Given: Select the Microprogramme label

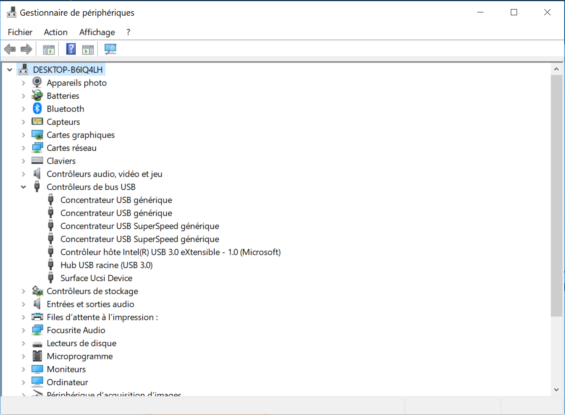Looking at the screenshot, I should coord(80,356).
